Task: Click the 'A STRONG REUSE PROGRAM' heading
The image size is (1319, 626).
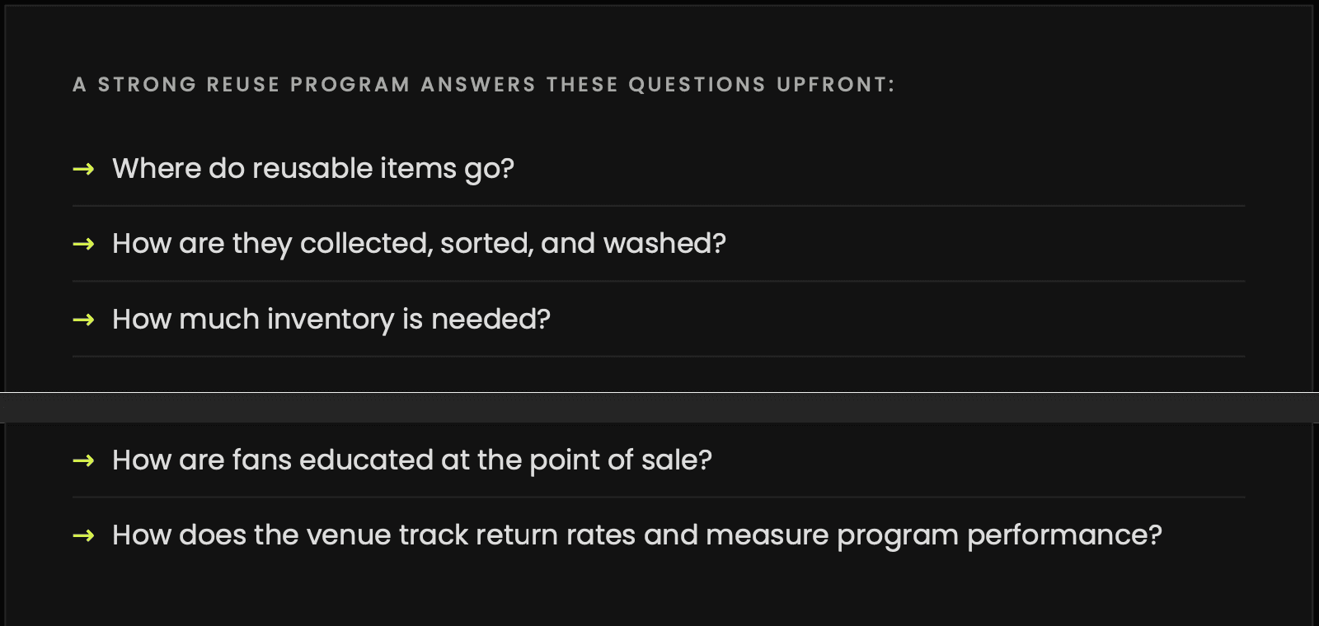Action: pos(242,85)
